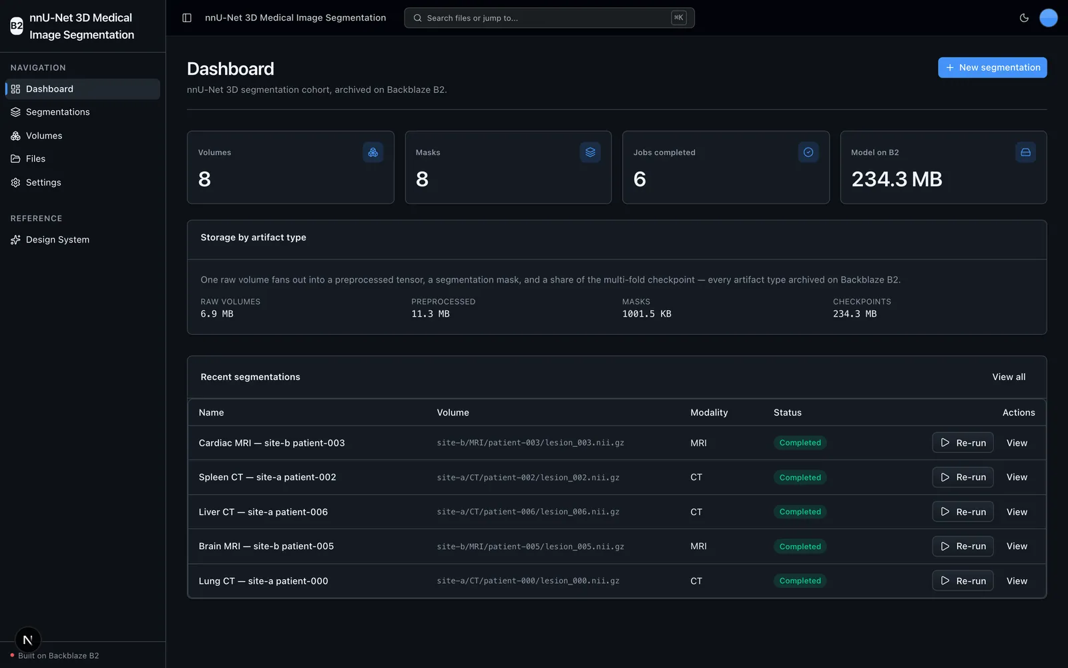
Task: Switch to dark mode with the moon icon
Action: point(1024,18)
